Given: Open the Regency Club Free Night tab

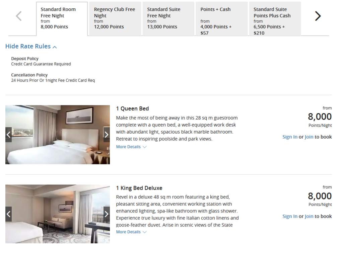Looking at the screenshot, I should point(115,19).
